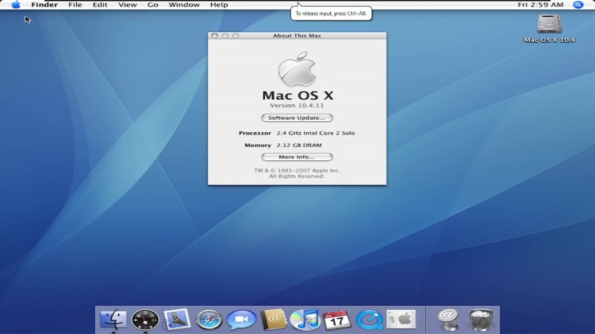Open Address Book in the Dock
Viewport: 595px width, 334px height.
click(x=273, y=319)
